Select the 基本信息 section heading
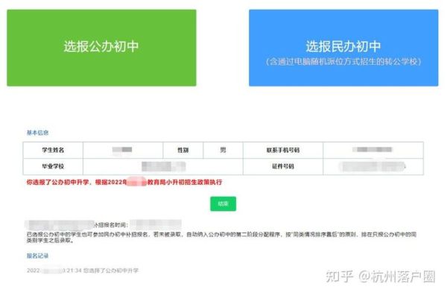 38,133
